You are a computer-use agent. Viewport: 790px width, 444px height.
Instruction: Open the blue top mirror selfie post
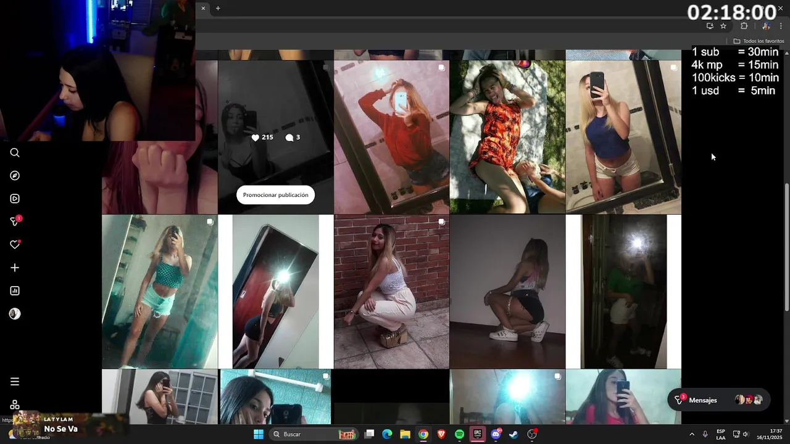click(623, 137)
